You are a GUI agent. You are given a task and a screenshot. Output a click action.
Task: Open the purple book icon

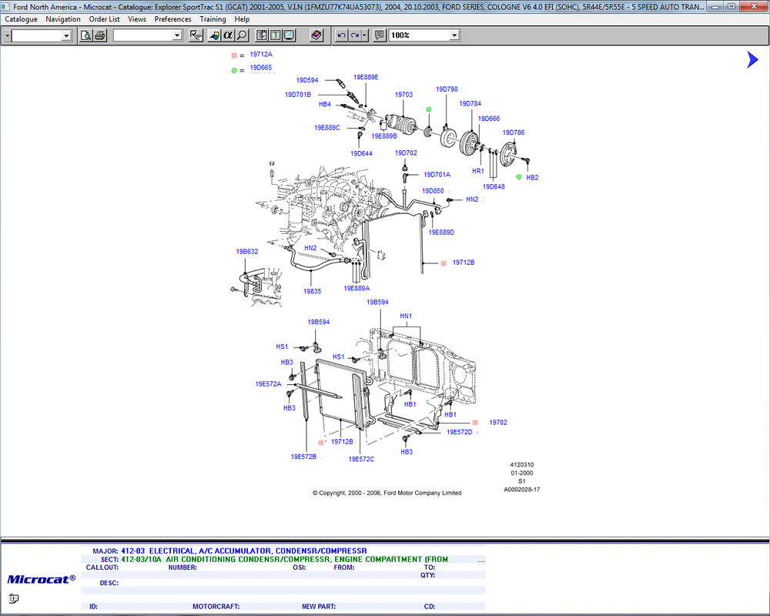[316, 35]
